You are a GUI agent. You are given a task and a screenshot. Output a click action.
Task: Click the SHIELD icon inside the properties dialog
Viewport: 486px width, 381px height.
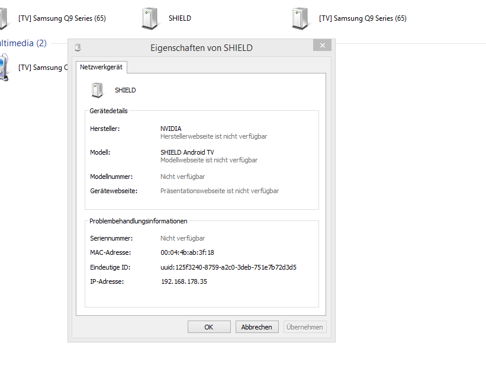click(97, 90)
